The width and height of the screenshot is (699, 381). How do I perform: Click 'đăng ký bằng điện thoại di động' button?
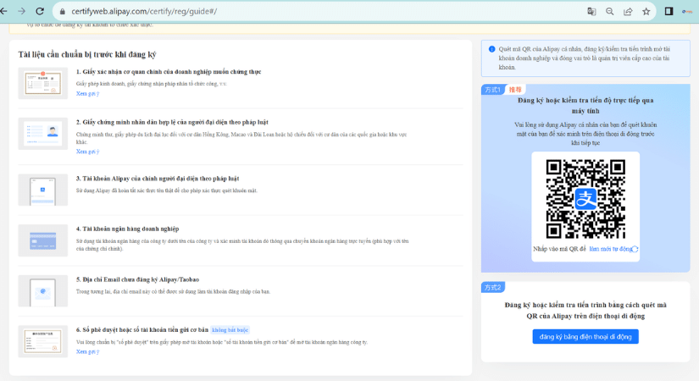point(585,337)
